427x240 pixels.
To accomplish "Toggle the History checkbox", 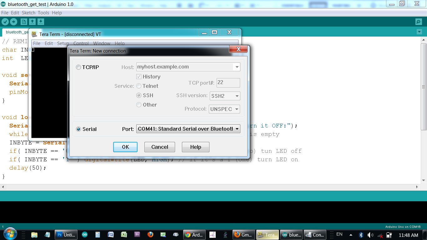I will [x=138, y=77].
